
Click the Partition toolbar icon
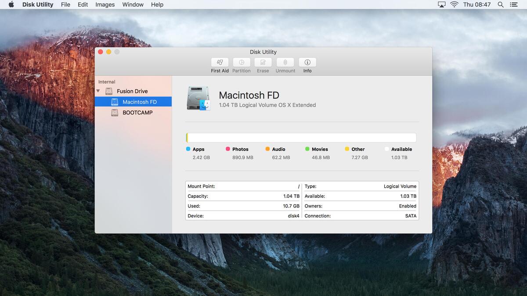(x=241, y=62)
